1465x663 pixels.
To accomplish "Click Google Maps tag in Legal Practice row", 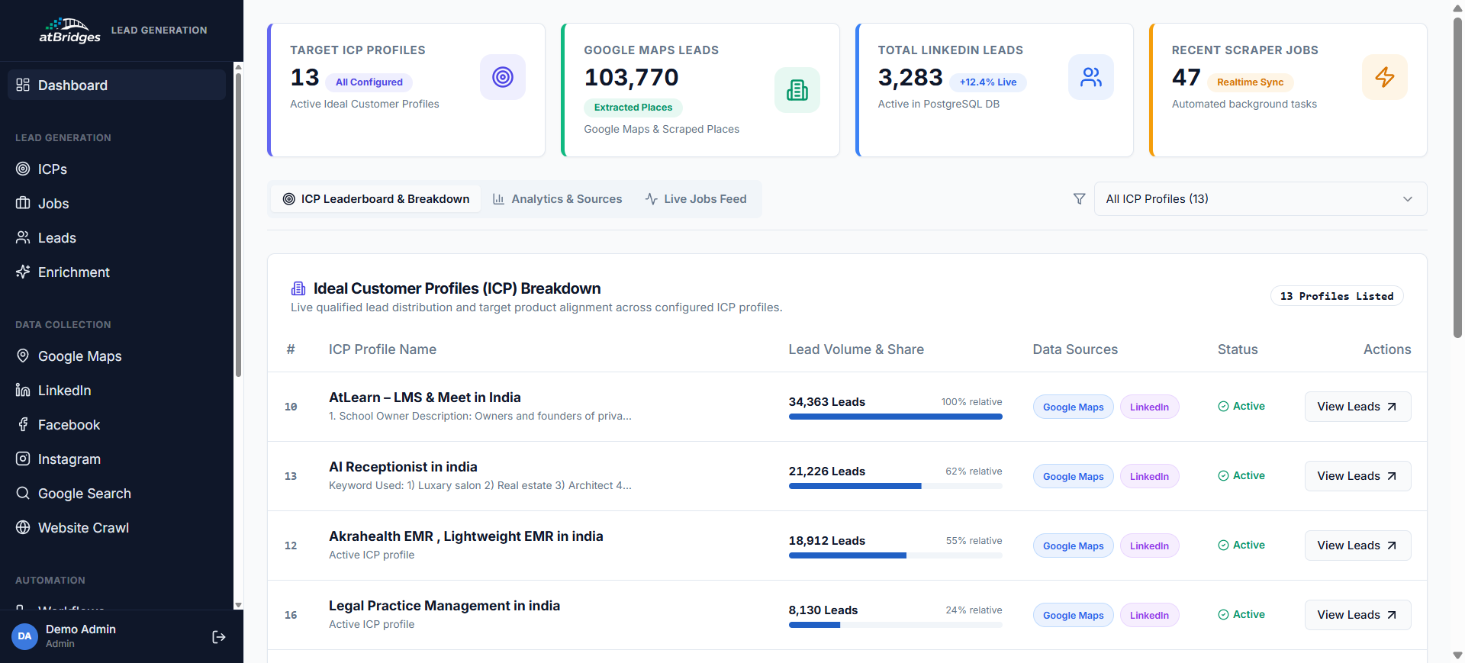I will [1074, 615].
